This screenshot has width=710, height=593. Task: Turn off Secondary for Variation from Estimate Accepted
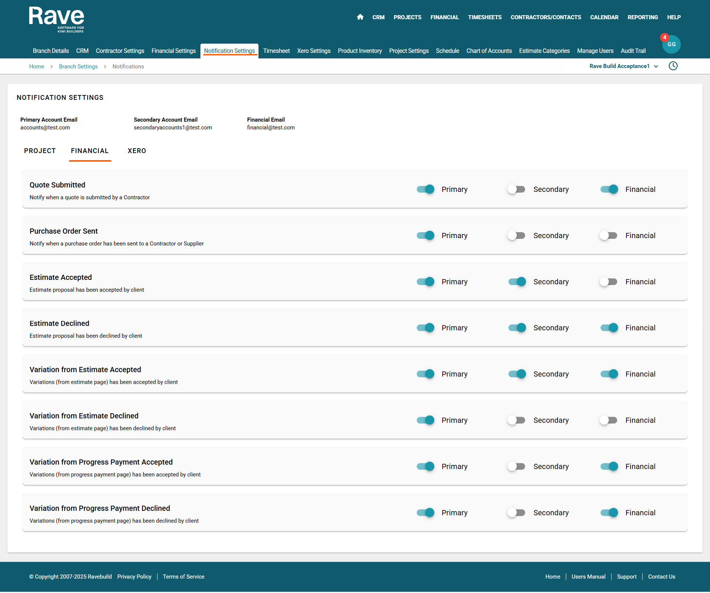pyautogui.click(x=517, y=374)
